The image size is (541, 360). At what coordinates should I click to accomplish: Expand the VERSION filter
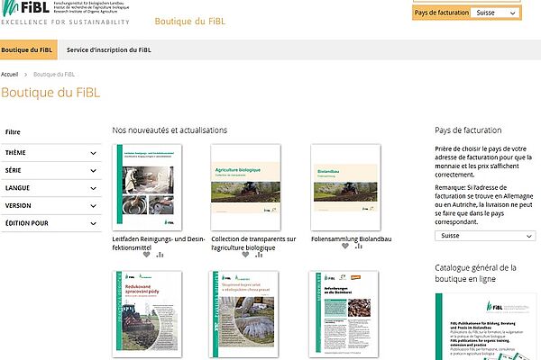(x=51, y=206)
